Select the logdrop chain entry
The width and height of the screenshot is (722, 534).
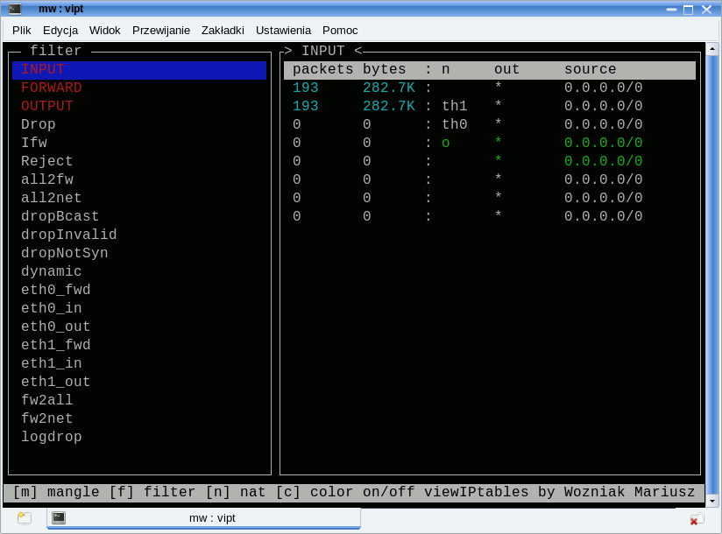(x=52, y=438)
